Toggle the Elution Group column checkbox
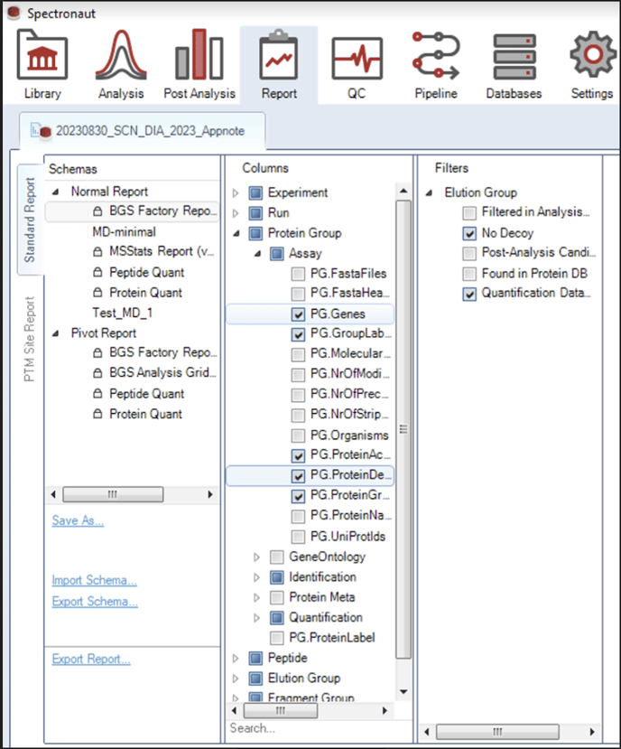This screenshot has height=749, width=621. [x=255, y=679]
